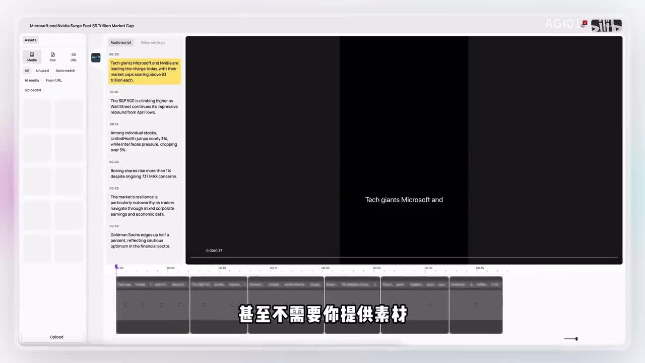This screenshot has height=363, width=645.
Task: Open the notifications bell with red badge
Action: (x=584, y=24)
